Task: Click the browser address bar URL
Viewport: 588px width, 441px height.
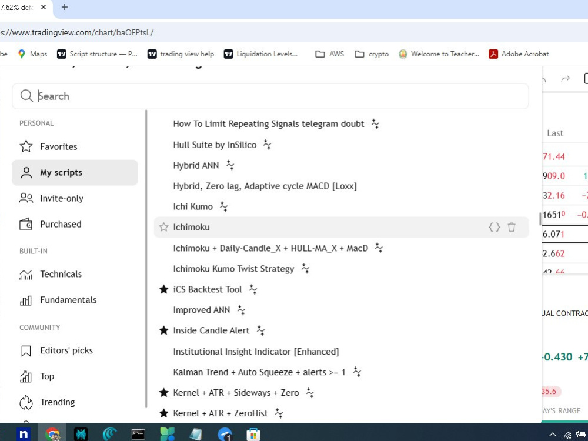Action: pyautogui.click(x=76, y=32)
